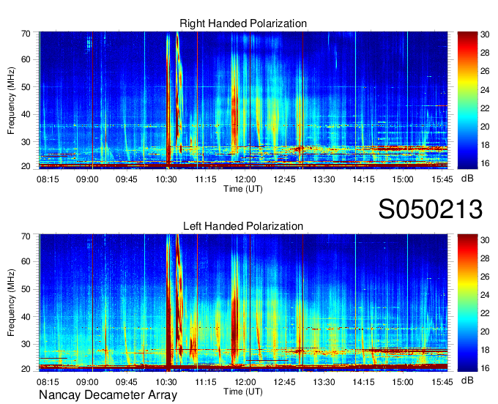This screenshot has height=404, width=498.
Task: Click the "Nancay Decameter Array" caption
Action: click(108, 395)
